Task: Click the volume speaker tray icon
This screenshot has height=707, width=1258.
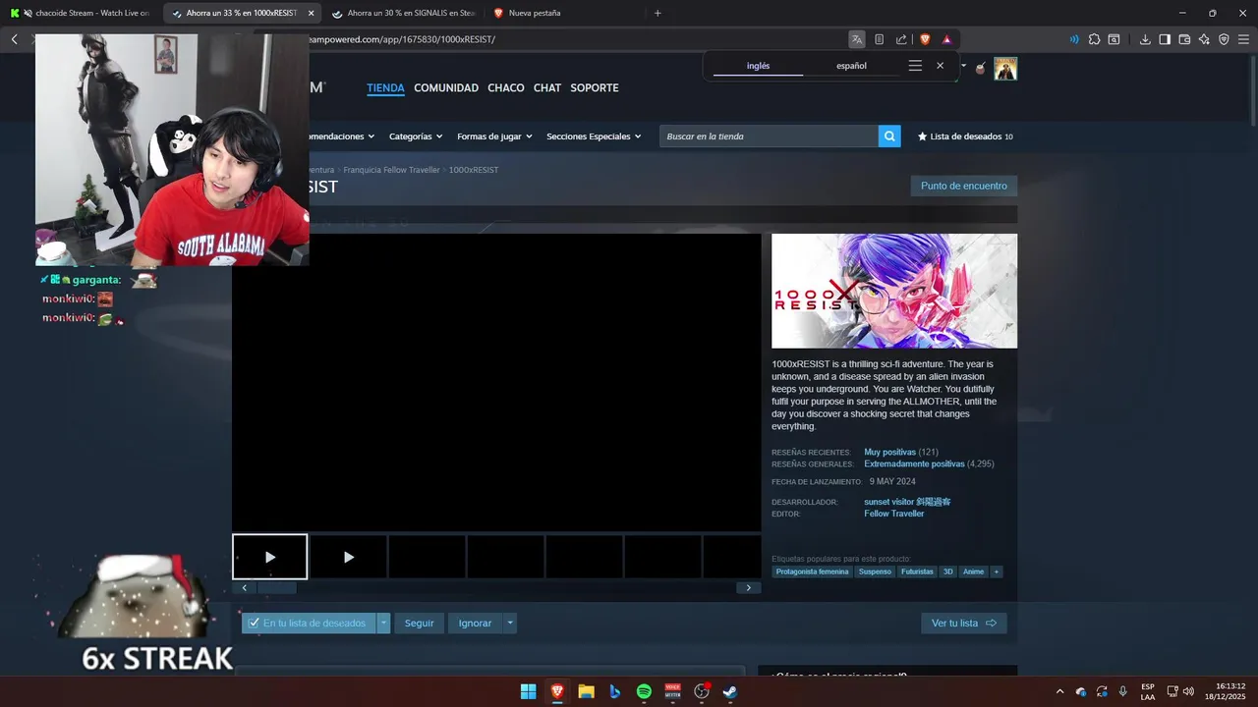Action: [x=1188, y=691]
